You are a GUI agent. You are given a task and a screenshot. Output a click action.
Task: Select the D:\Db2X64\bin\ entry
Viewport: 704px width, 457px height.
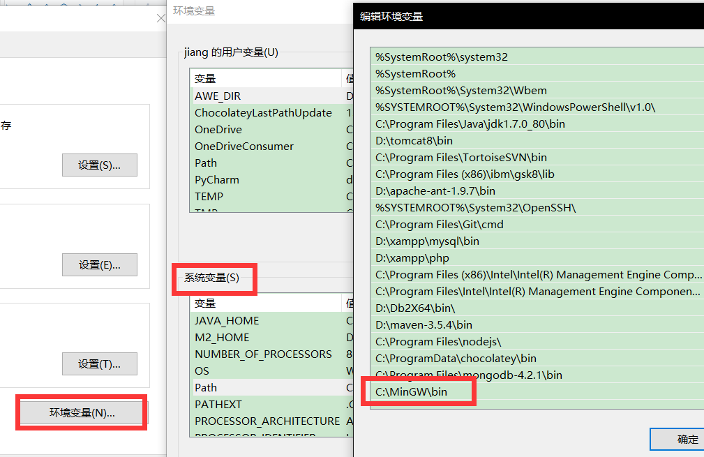537,308
